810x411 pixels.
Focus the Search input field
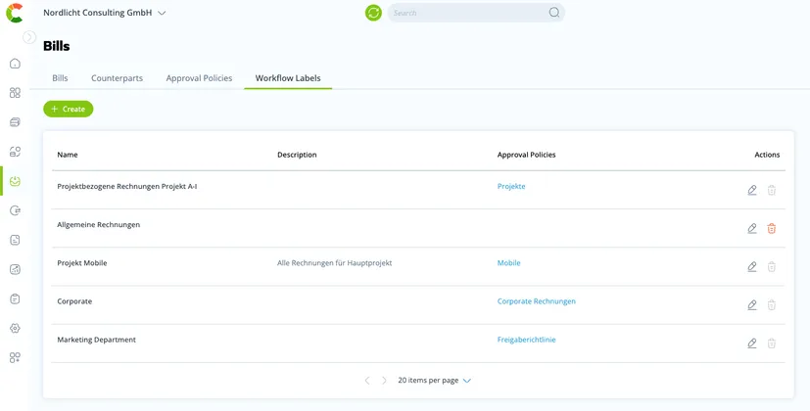click(476, 13)
